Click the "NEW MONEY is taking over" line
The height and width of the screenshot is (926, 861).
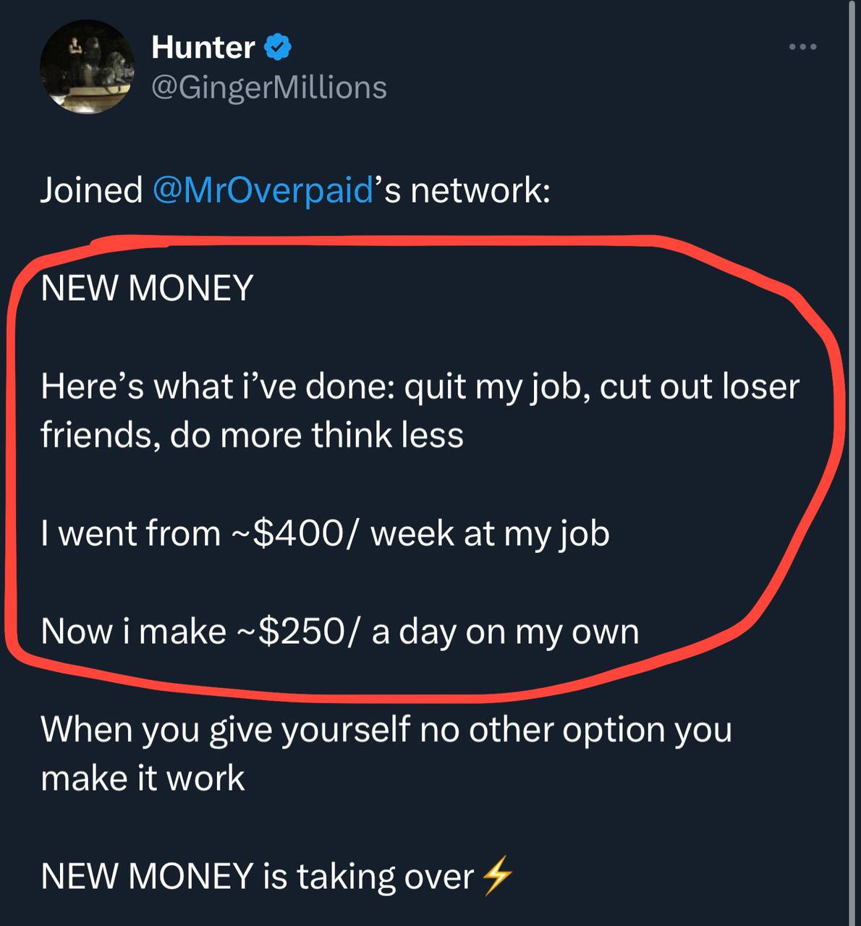tap(257, 877)
